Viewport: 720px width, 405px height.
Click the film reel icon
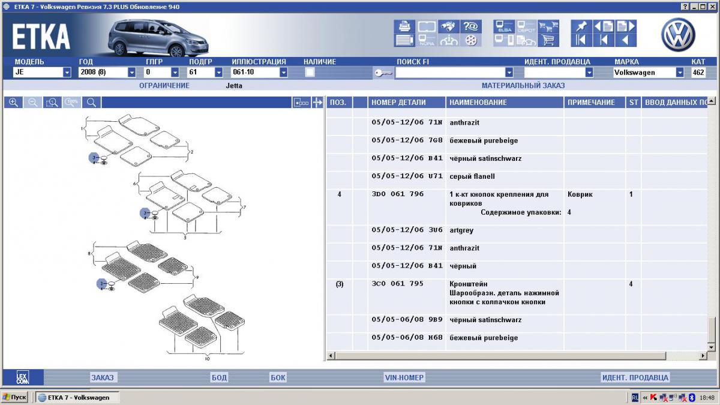[x=471, y=40]
